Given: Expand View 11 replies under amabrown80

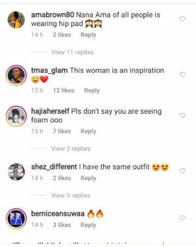Looking at the screenshot, I should (72, 52).
